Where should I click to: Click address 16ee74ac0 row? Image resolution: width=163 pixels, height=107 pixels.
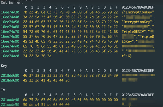pos(10,56)
